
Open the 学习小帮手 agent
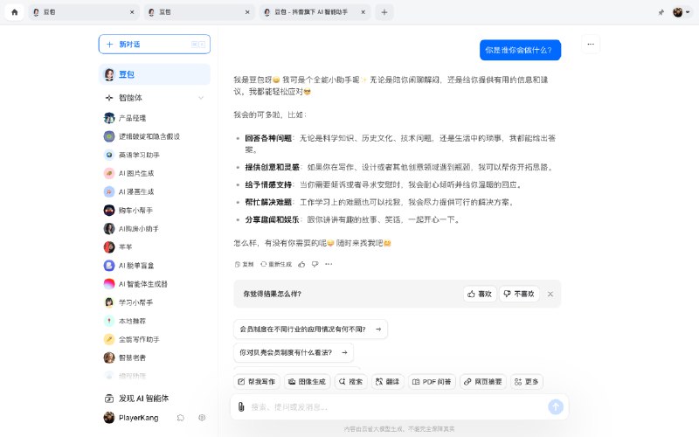155,302
